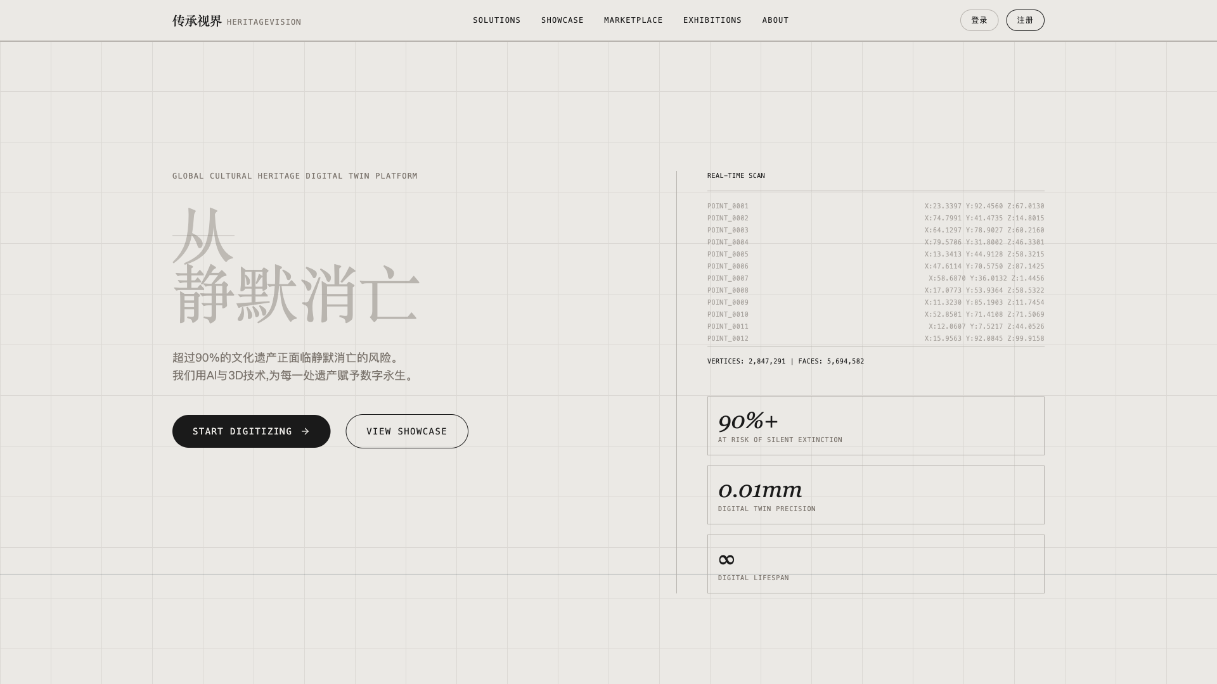
Task: Open the Solutions menu item
Action: coord(496,20)
